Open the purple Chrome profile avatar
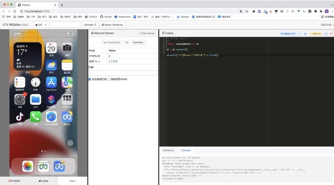The width and height of the screenshot is (334, 185). click(326, 11)
